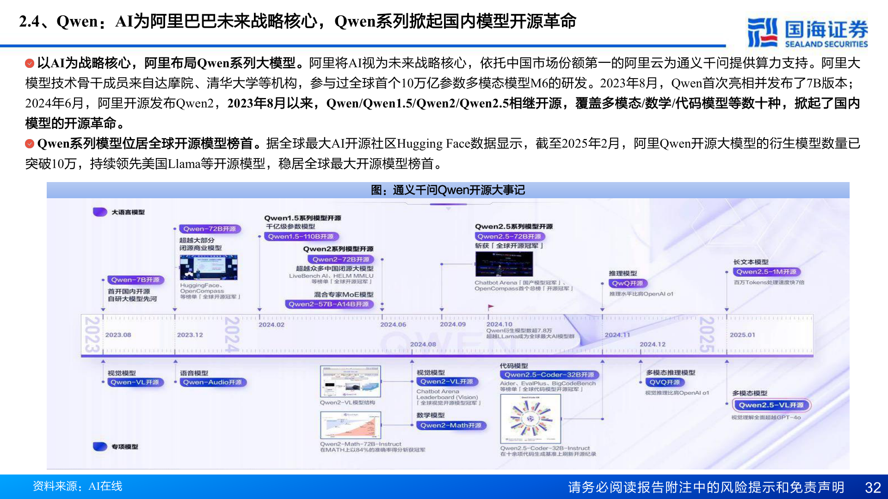
Task: Click the 2023.08 timeline date
Action: point(118,335)
